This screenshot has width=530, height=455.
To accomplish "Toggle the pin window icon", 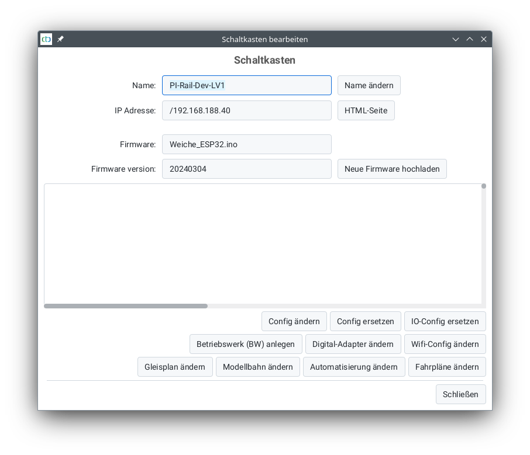I will click(60, 39).
